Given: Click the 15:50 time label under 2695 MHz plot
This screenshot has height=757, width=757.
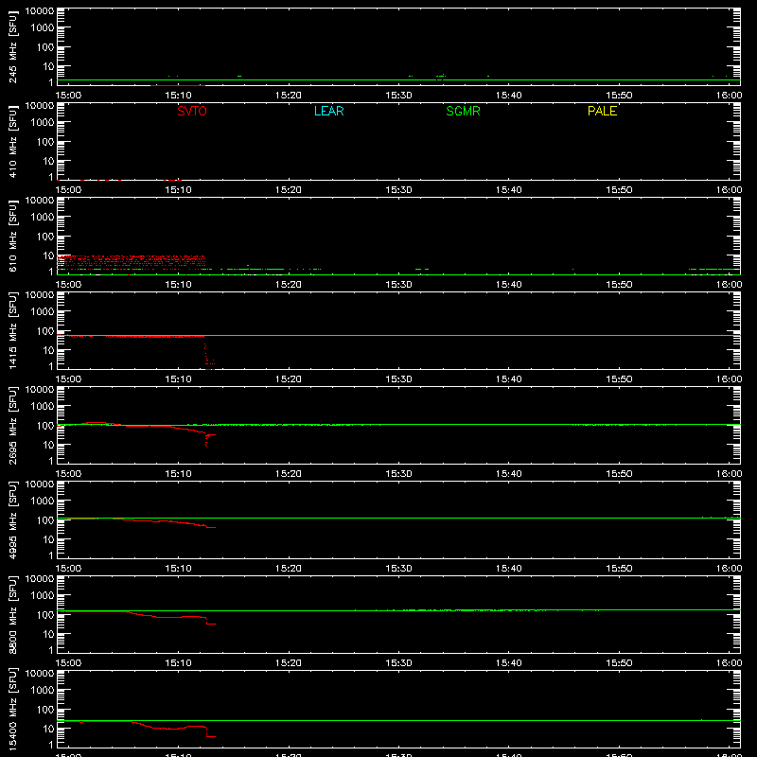Looking at the screenshot, I should click(x=619, y=474).
